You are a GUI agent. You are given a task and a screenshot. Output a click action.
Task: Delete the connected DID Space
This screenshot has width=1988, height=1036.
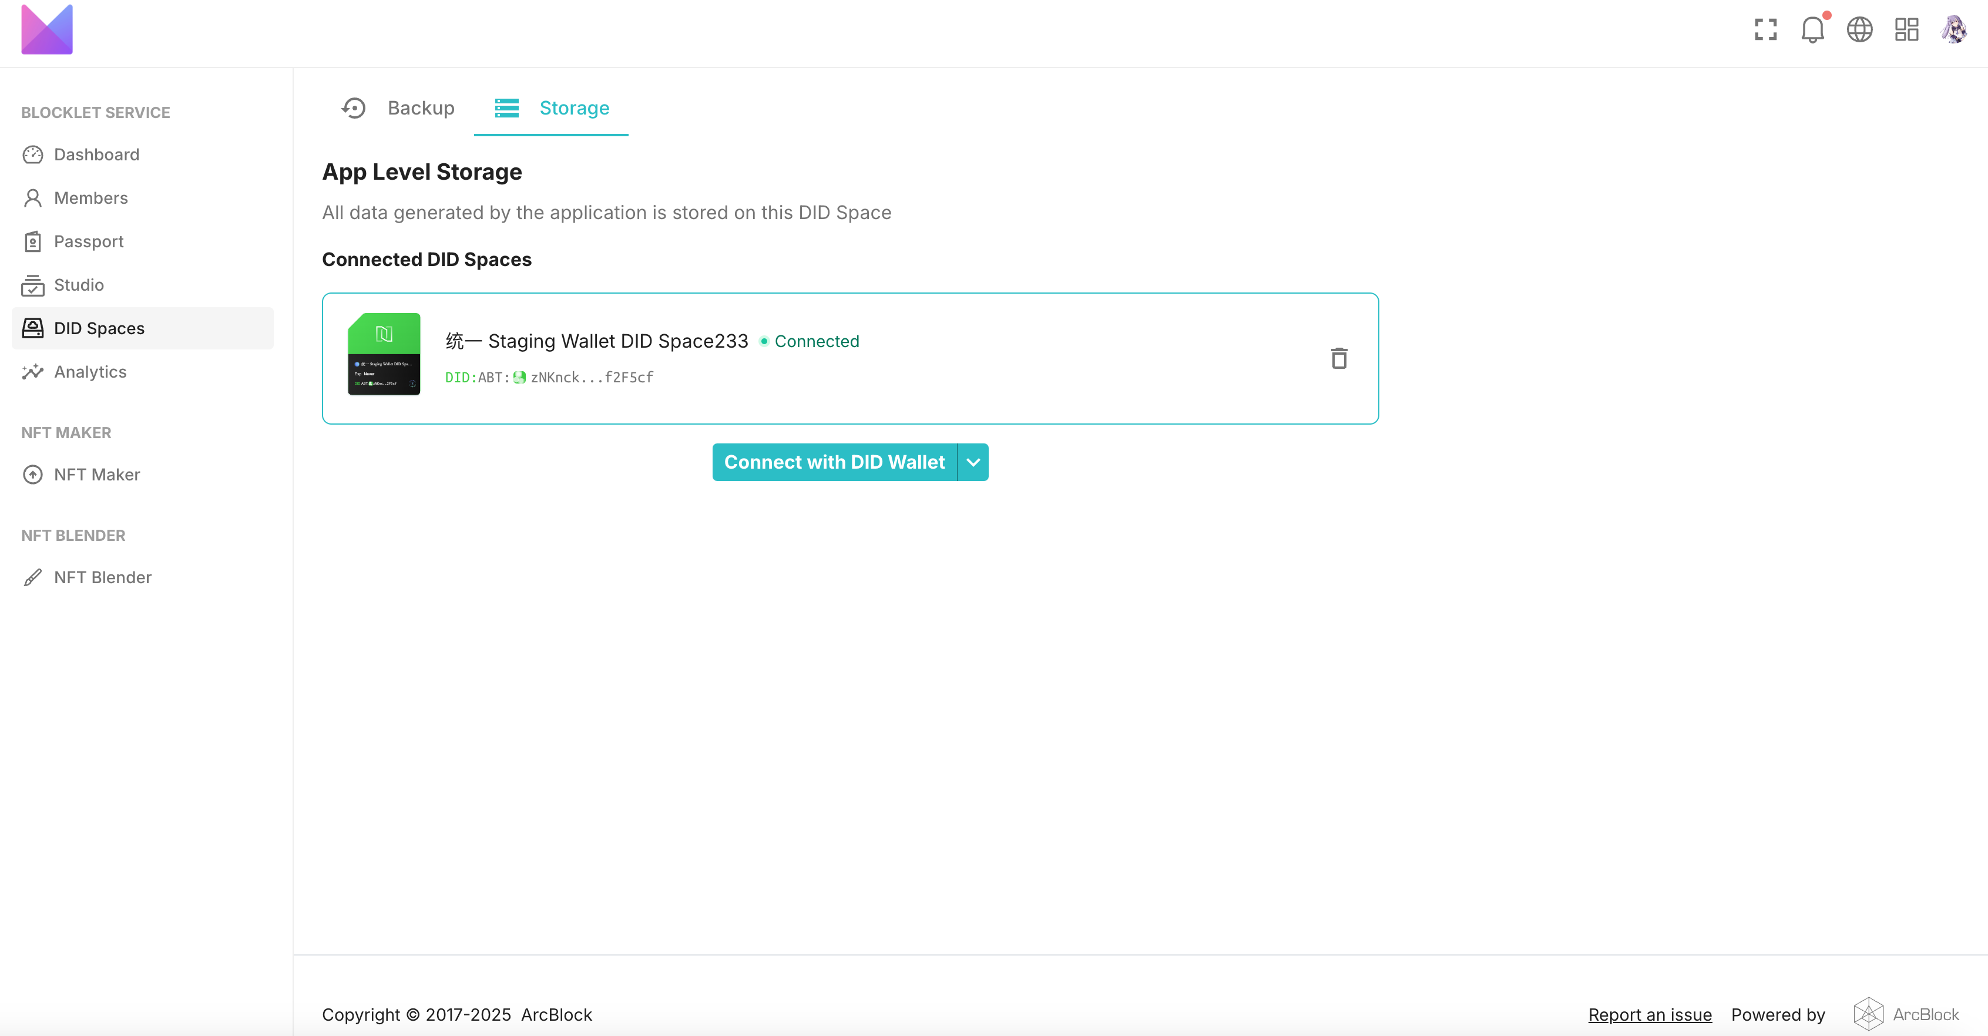click(1339, 358)
